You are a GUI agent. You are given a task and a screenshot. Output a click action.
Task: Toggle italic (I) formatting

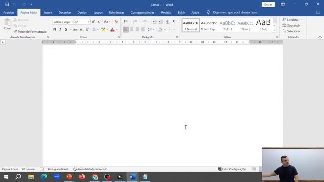(60, 30)
